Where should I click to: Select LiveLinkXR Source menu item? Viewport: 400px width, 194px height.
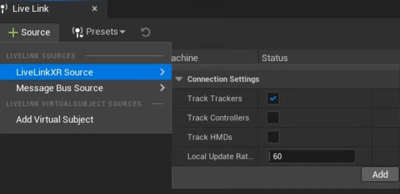54,72
